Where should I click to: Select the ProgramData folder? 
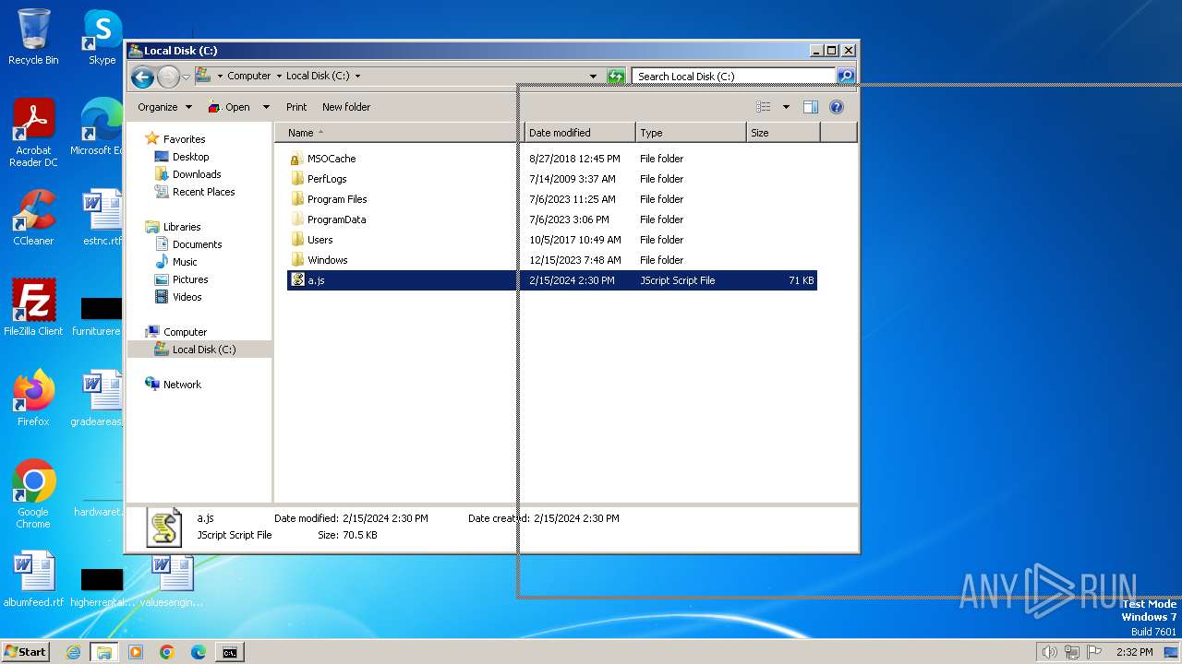(x=336, y=219)
